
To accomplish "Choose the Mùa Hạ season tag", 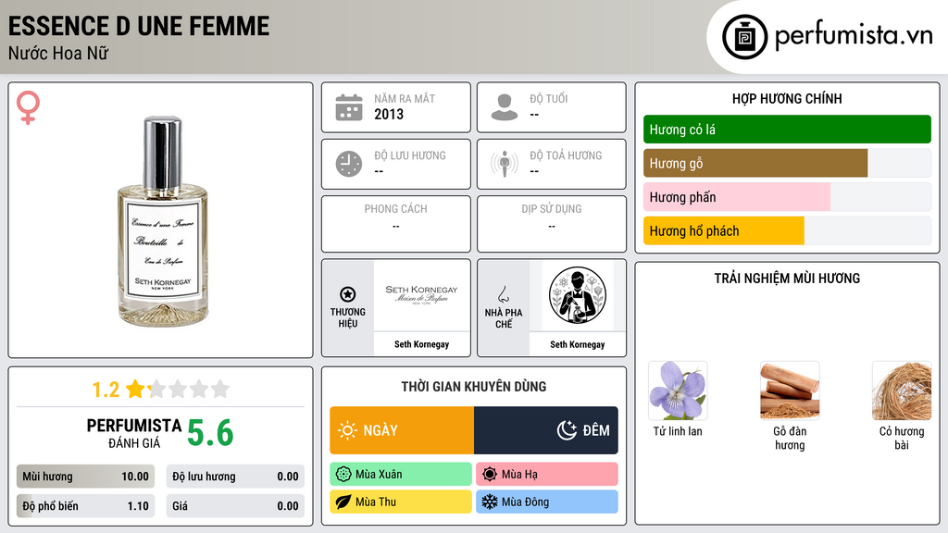I will tap(547, 475).
